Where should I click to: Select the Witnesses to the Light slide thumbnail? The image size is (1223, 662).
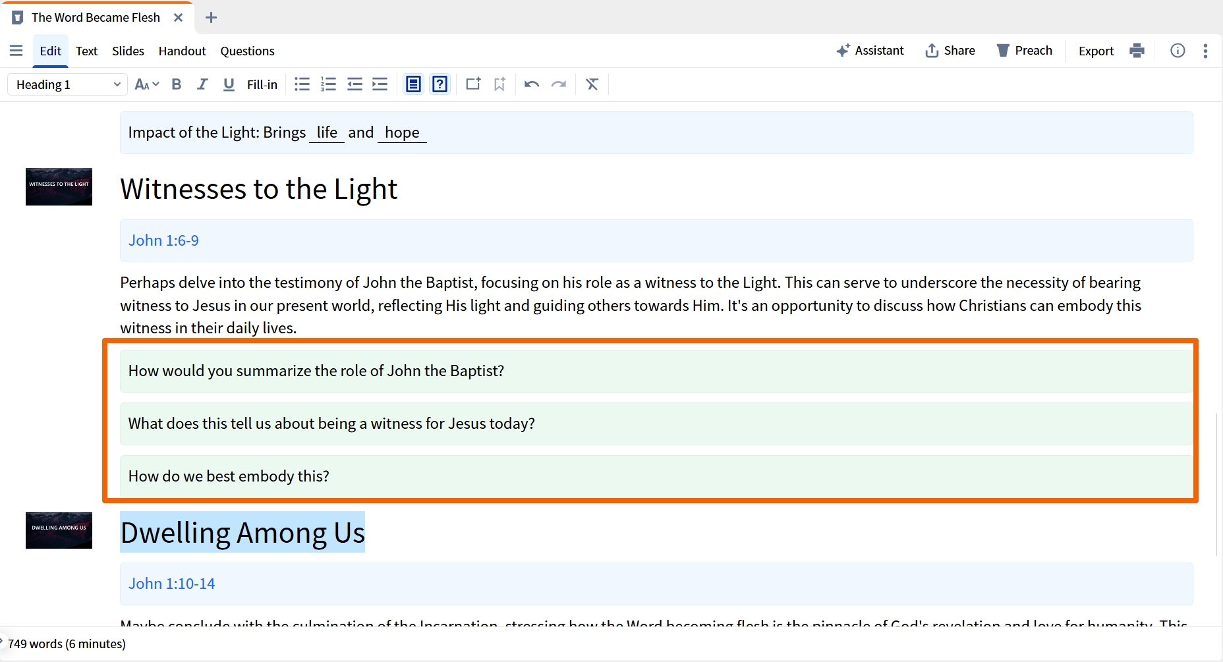(59, 186)
